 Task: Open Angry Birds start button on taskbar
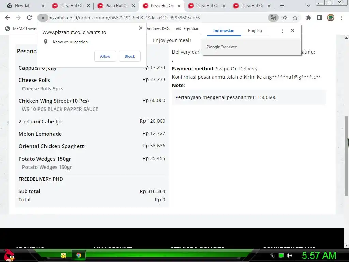tap(9, 255)
